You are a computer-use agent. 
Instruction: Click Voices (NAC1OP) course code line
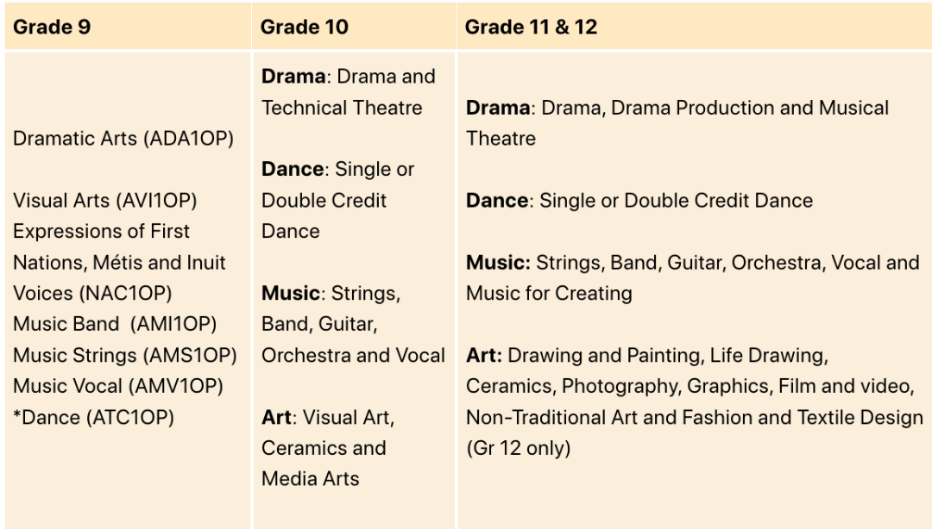tap(92, 293)
